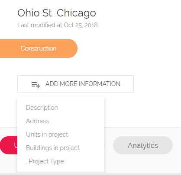Screen dimensions: 181x176
Task: Add a Description field to the project
Action: click(x=42, y=108)
